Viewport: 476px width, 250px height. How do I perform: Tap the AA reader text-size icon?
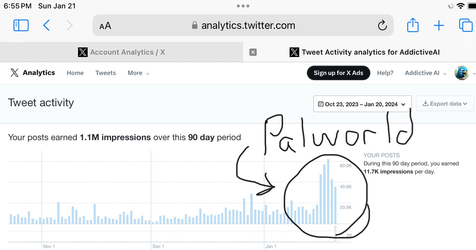(105, 26)
